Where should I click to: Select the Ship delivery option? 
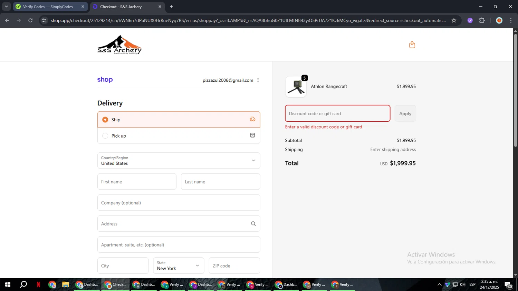(x=179, y=120)
